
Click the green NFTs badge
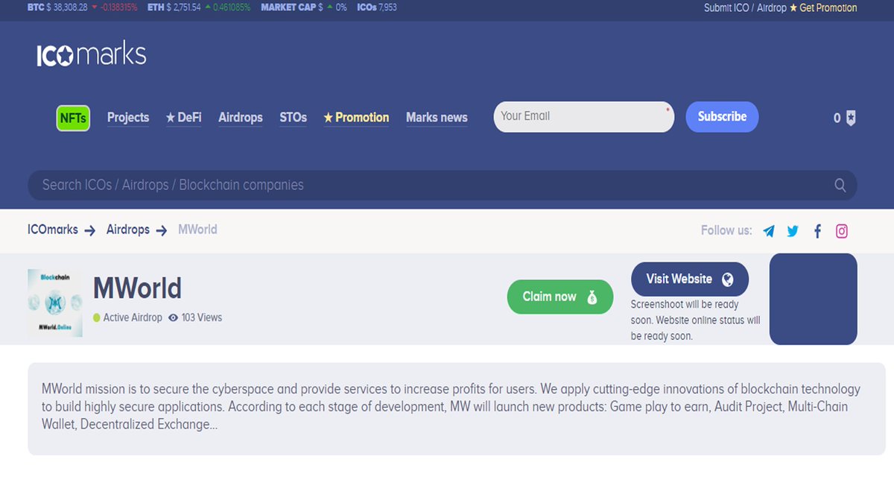[73, 118]
